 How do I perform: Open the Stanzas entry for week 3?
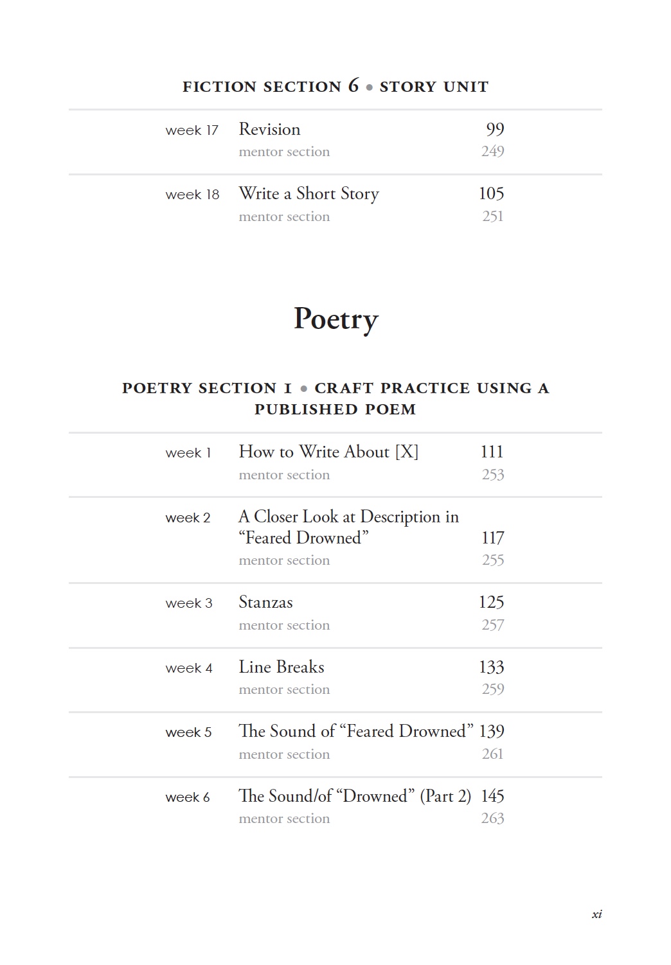265,602
